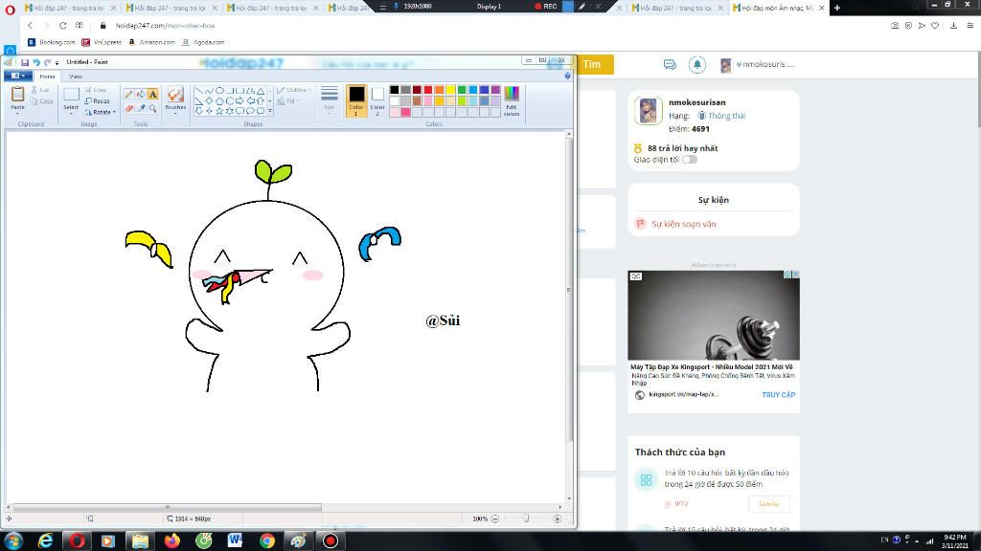This screenshot has height=551, width=981.
Task: Select the right arrow shape
Action: click(x=240, y=100)
